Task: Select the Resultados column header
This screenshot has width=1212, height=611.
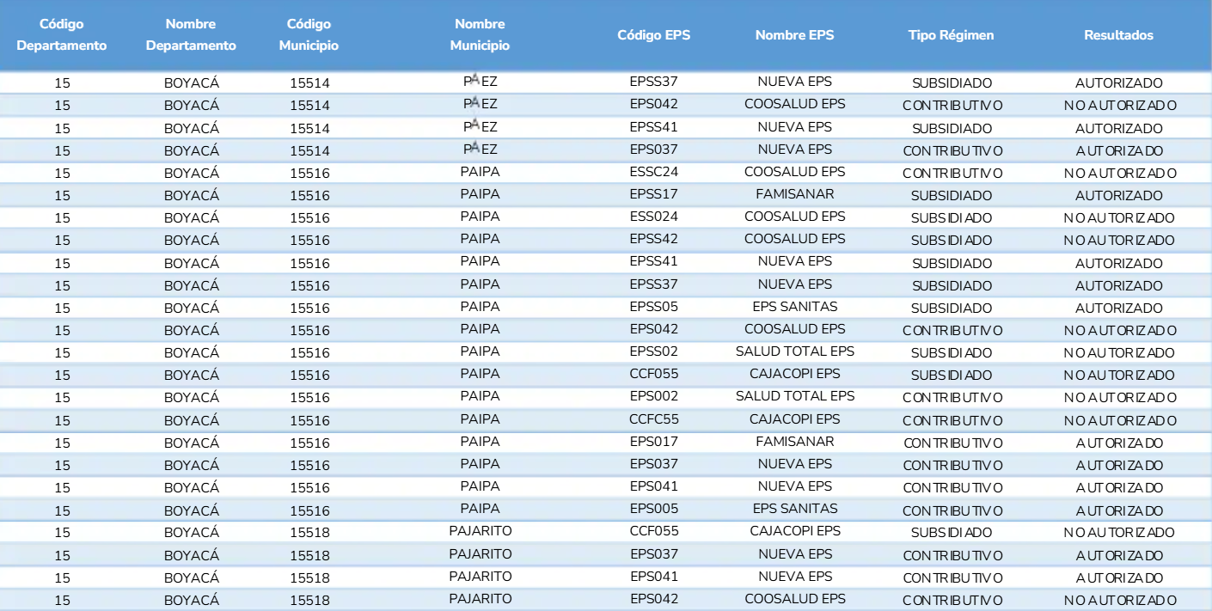Action: pos(1118,35)
